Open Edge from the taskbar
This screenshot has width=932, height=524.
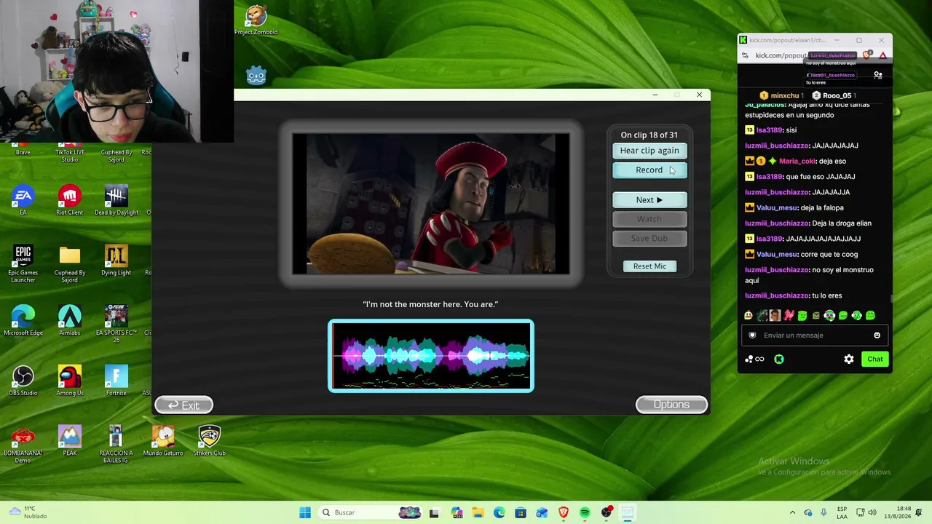point(499,513)
